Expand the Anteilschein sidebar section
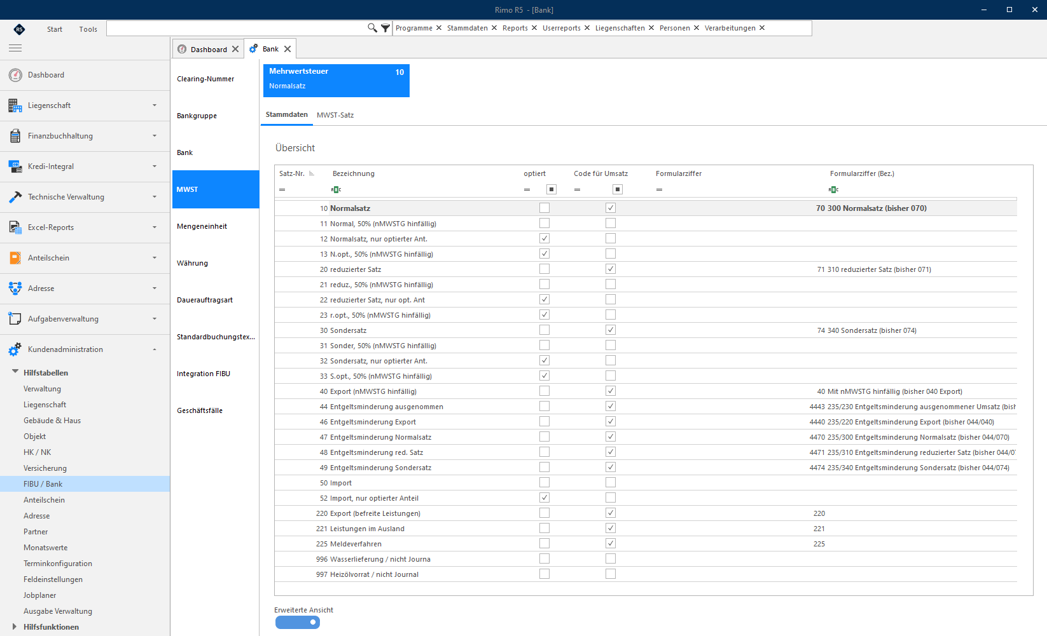Image resolution: width=1047 pixels, height=636 pixels. (x=155, y=258)
